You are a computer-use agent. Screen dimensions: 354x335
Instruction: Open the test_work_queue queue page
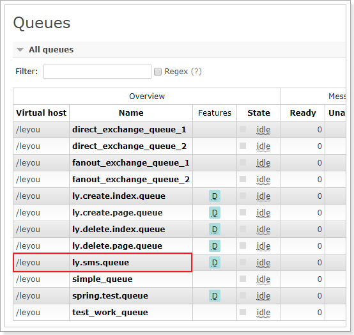110,313
